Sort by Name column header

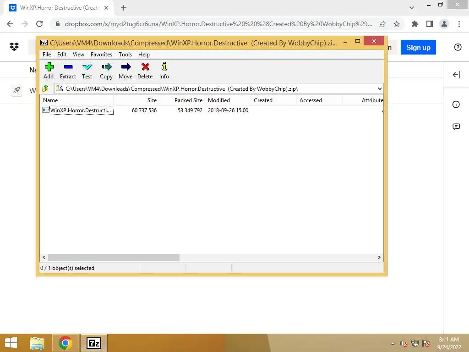click(x=76, y=100)
